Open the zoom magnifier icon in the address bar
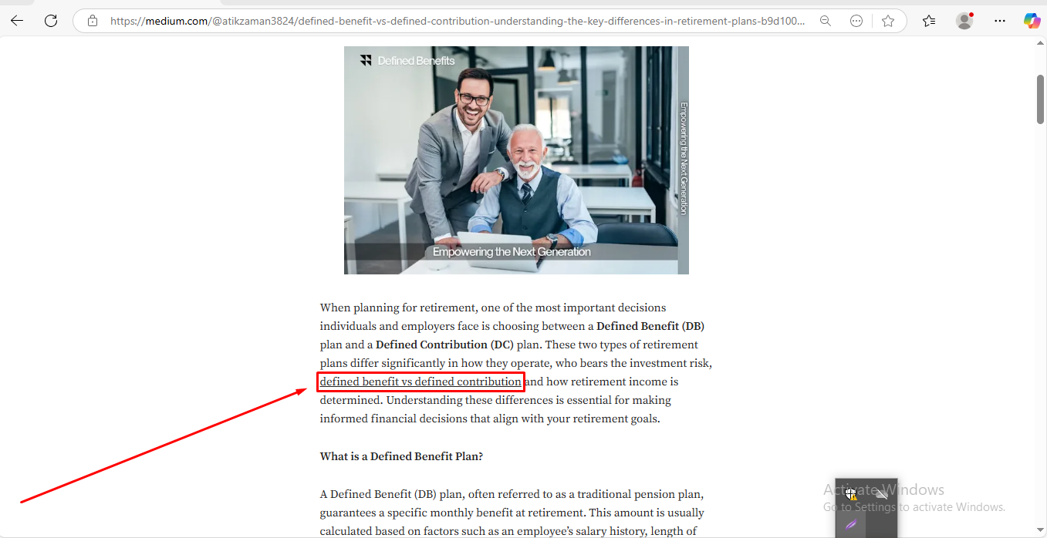1047x538 pixels. point(826,21)
